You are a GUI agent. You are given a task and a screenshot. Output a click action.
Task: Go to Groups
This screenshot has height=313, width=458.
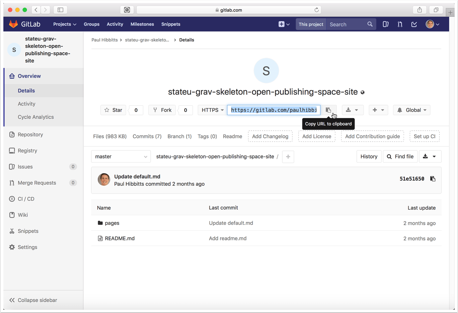pyautogui.click(x=92, y=24)
